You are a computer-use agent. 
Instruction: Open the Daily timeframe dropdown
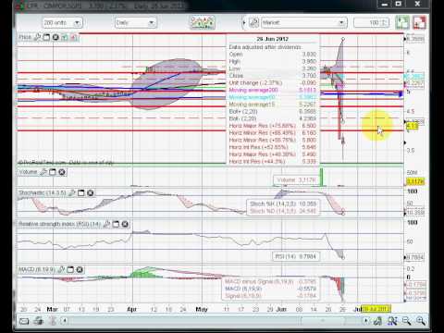[x=136, y=23]
